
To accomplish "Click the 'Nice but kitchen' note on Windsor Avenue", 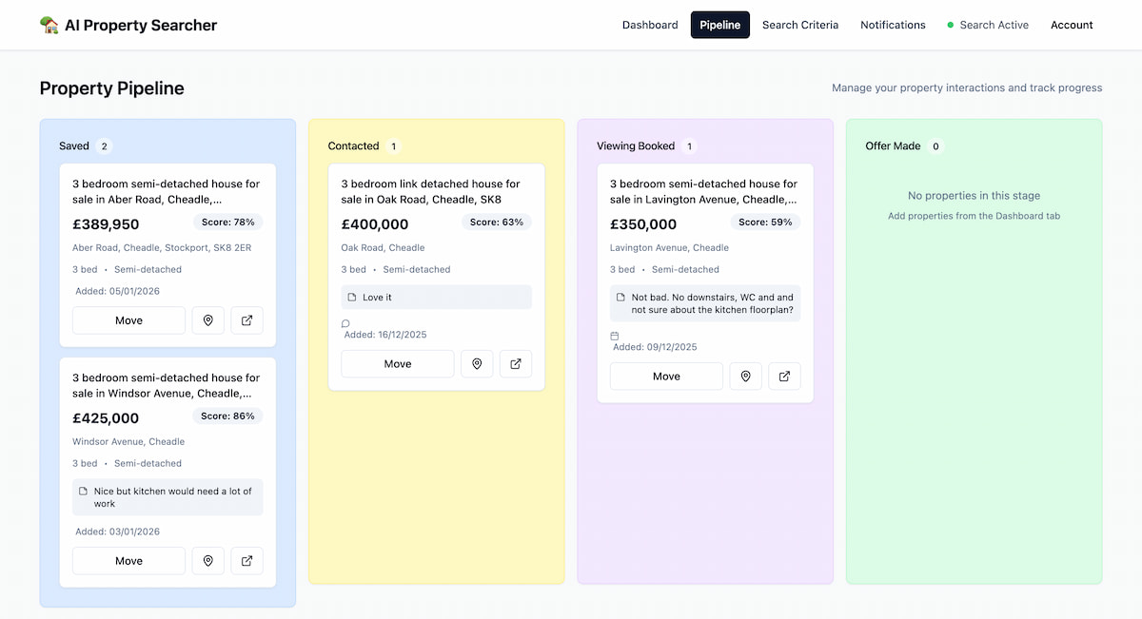I will click(x=167, y=496).
